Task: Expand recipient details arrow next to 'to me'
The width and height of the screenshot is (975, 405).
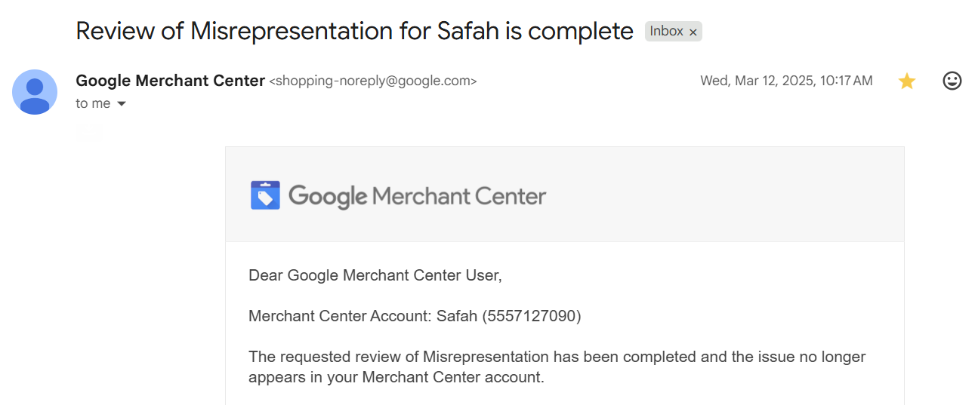Action: point(121,104)
